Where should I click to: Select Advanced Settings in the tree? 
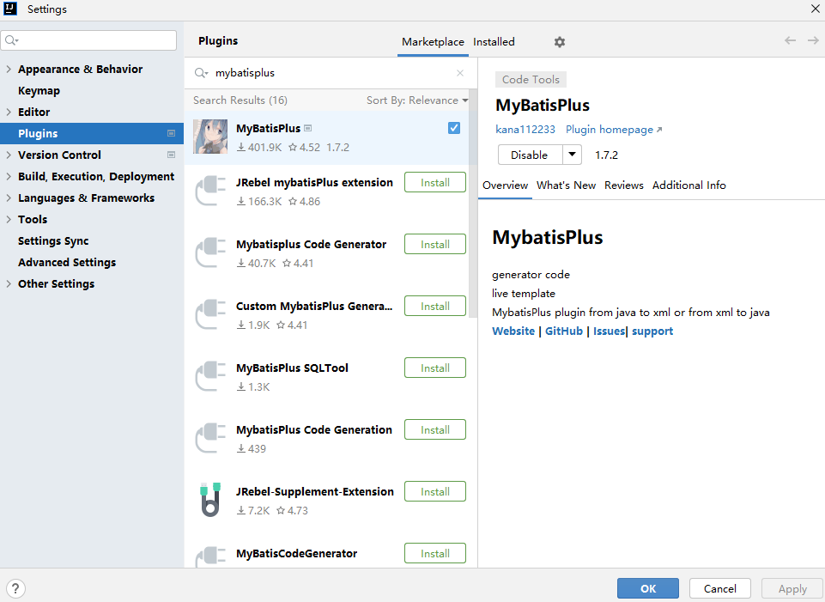(x=67, y=262)
